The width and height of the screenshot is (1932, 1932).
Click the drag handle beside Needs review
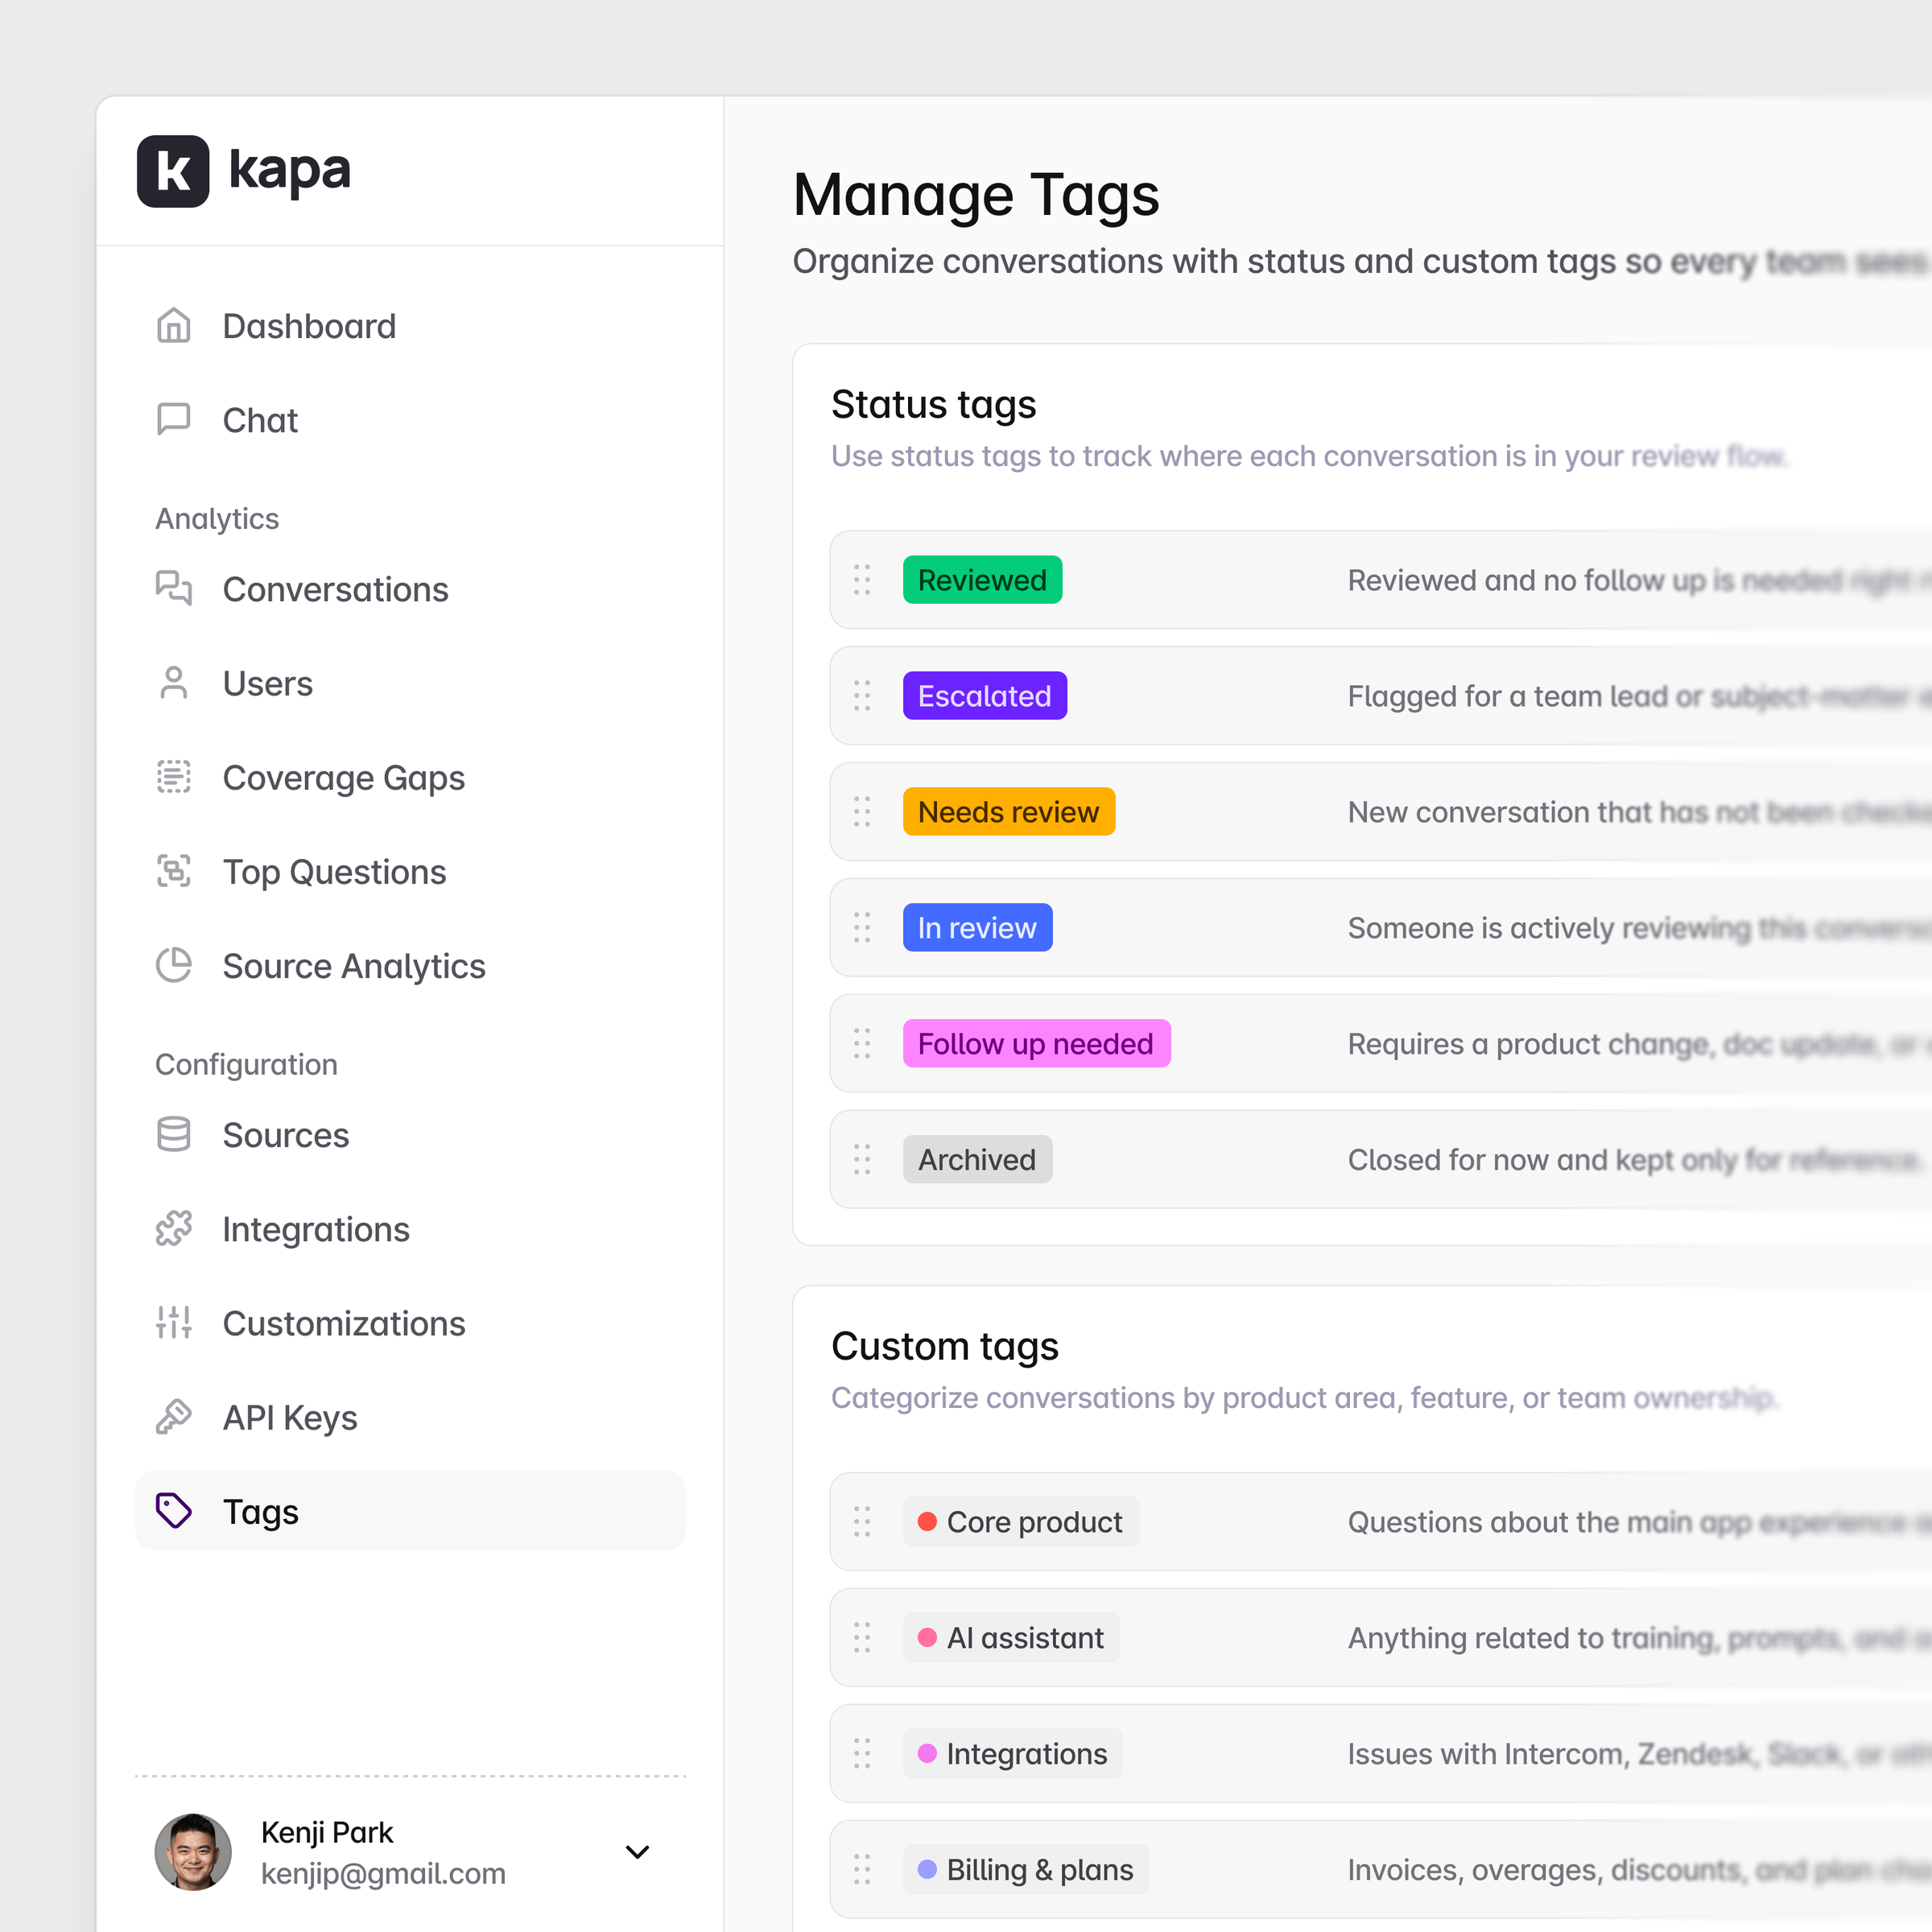[x=862, y=812]
